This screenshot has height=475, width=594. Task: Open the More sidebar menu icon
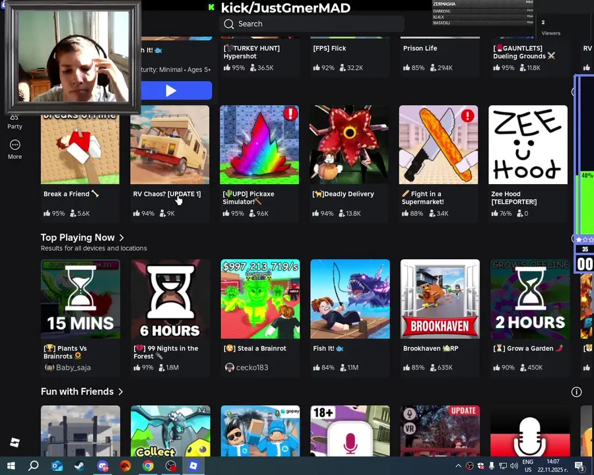coord(15,144)
